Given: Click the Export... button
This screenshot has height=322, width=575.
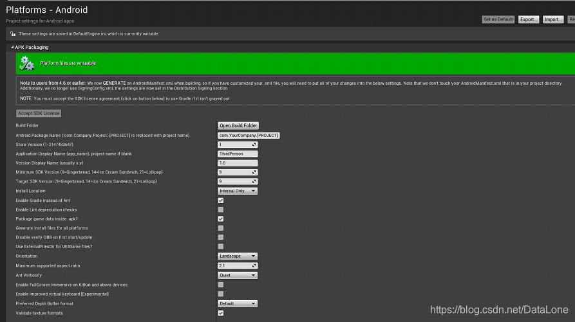Looking at the screenshot, I should (529, 19).
